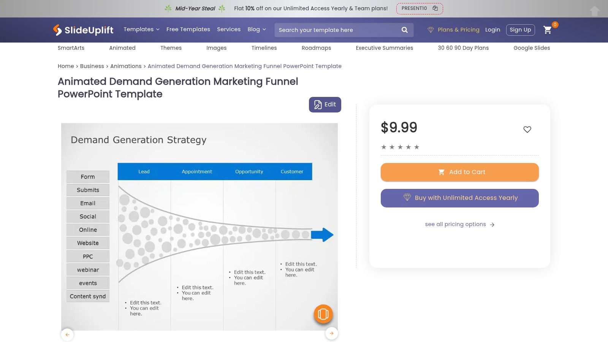Select the Timelines category tab
The image size is (608, 342).
tap(264, 48)
